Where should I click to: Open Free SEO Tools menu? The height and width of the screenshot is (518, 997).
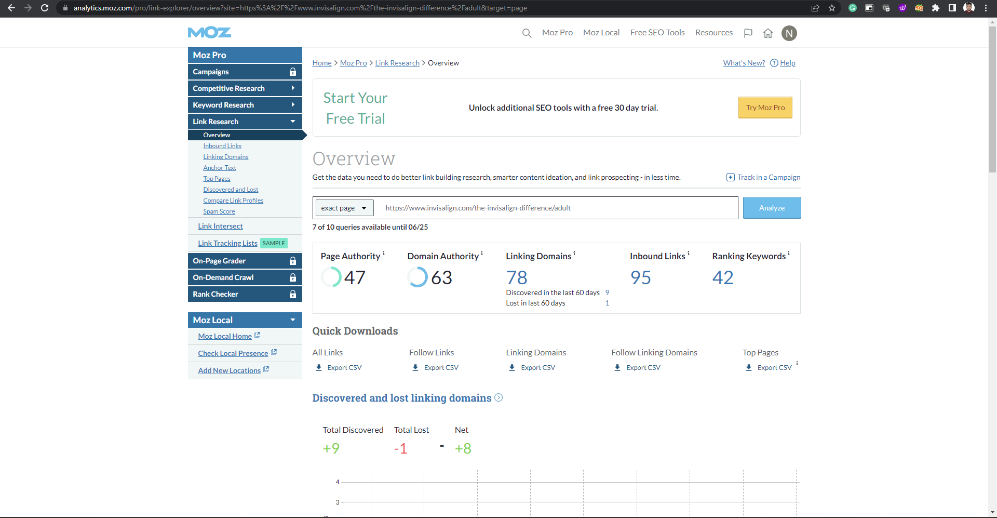click(657, 33)
